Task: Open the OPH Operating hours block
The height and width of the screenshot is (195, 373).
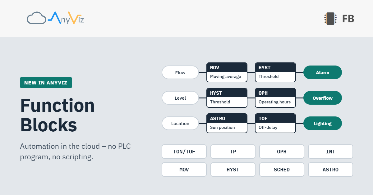Action: click(275, 98)
